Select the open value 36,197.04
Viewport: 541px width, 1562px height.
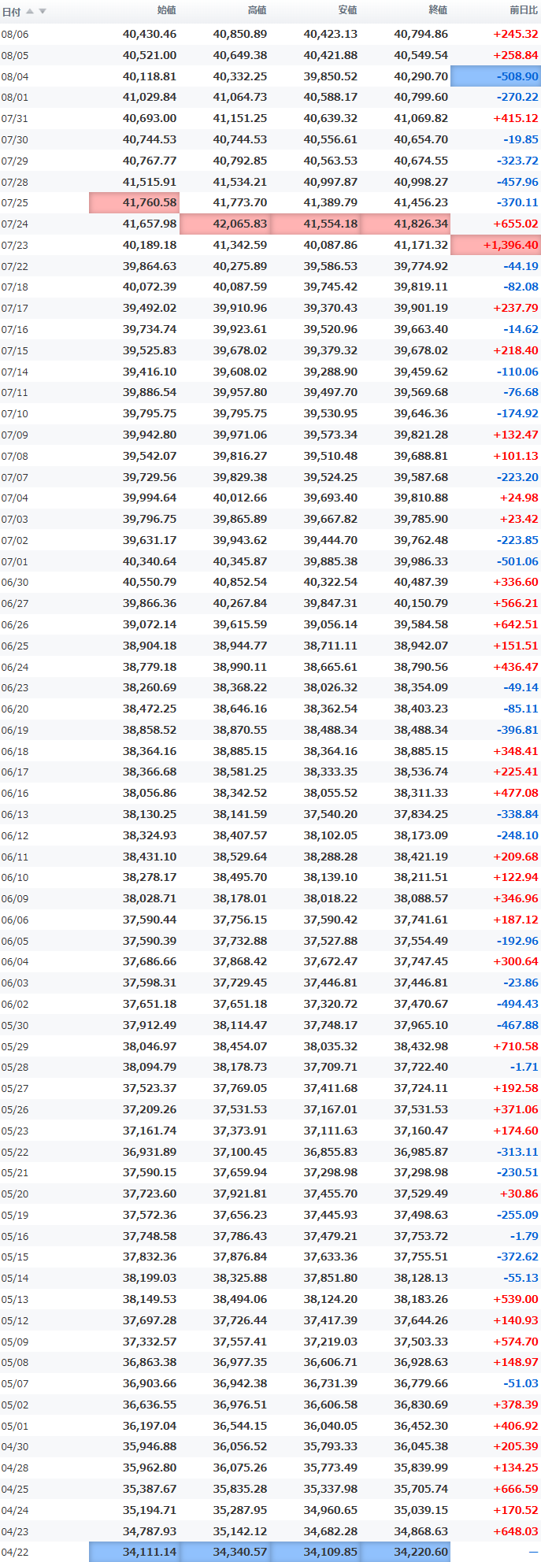[150, 1426]
